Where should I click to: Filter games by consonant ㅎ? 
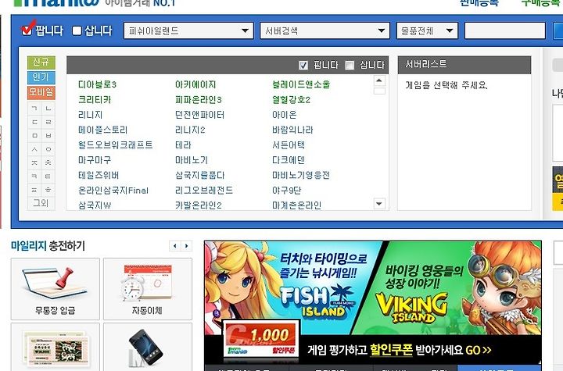tap(48, 190)
